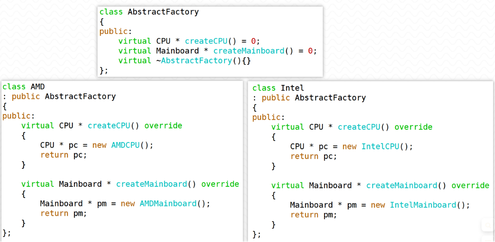Click 'return pc;' in the AMD block
The width and height of the screenshot is (495, 242).
pos(64,155)
